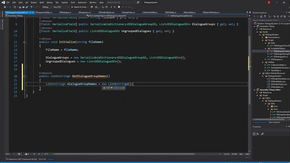The width and height of the screenshot is (290, 163).
Task: Click the yellow warning count indicator
Action: click(27, 154)
